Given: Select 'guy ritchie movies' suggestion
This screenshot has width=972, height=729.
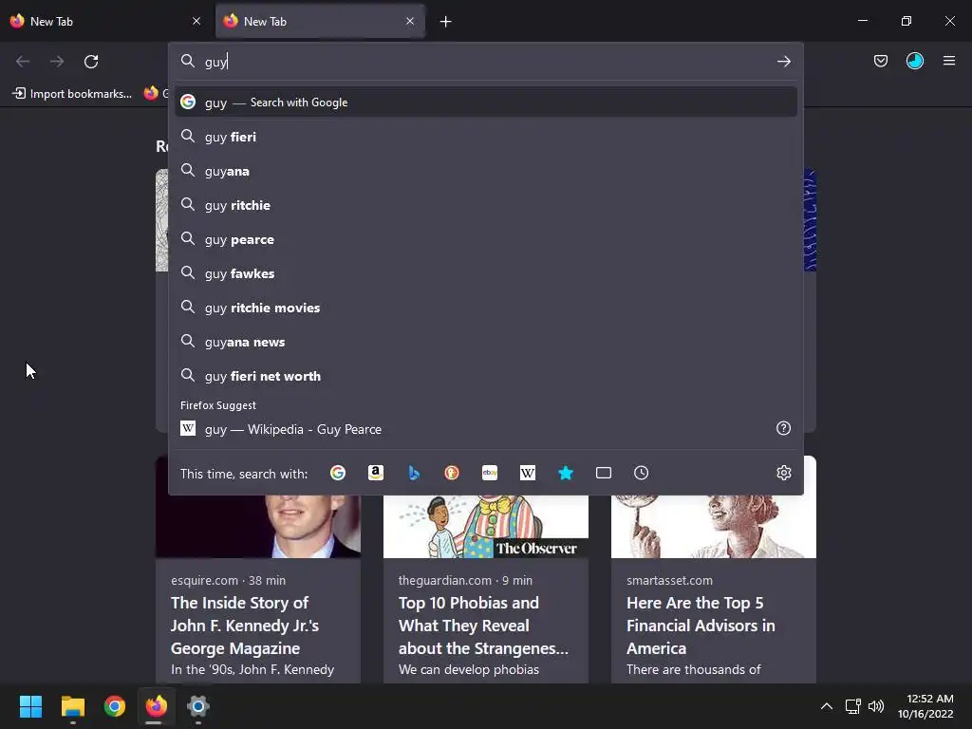Looking at the screenshot, I should tap(486, 307).
